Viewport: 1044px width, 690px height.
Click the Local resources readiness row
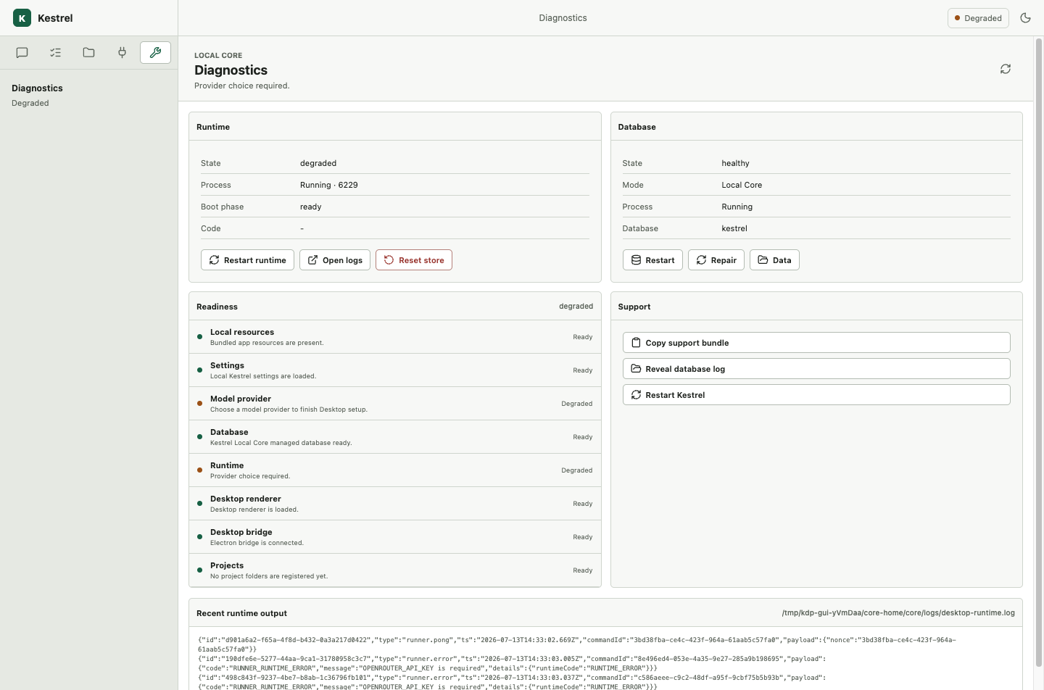395,337
